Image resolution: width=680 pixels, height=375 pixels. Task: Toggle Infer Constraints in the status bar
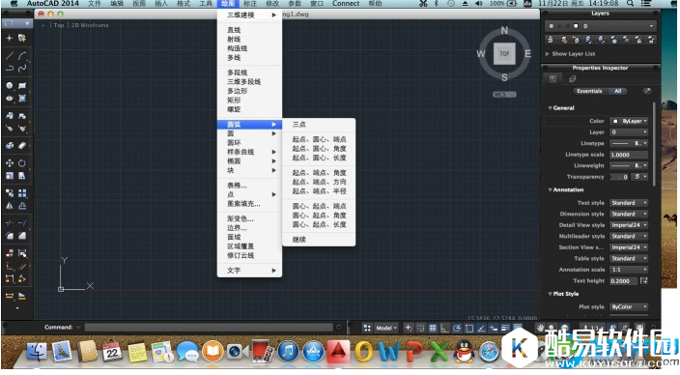[408, 329]
